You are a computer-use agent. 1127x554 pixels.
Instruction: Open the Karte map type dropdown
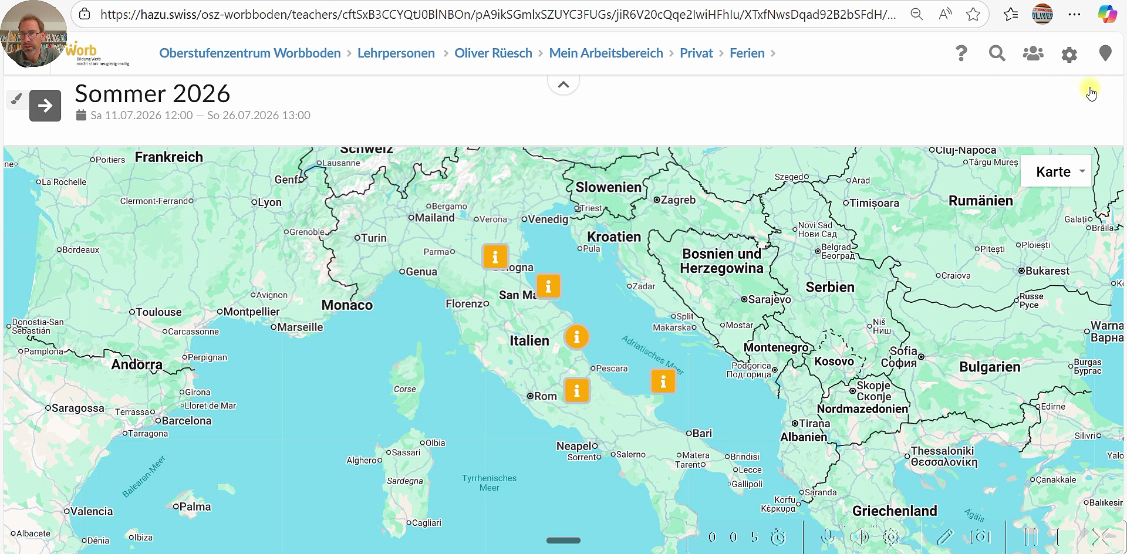tap(1056, 171)
